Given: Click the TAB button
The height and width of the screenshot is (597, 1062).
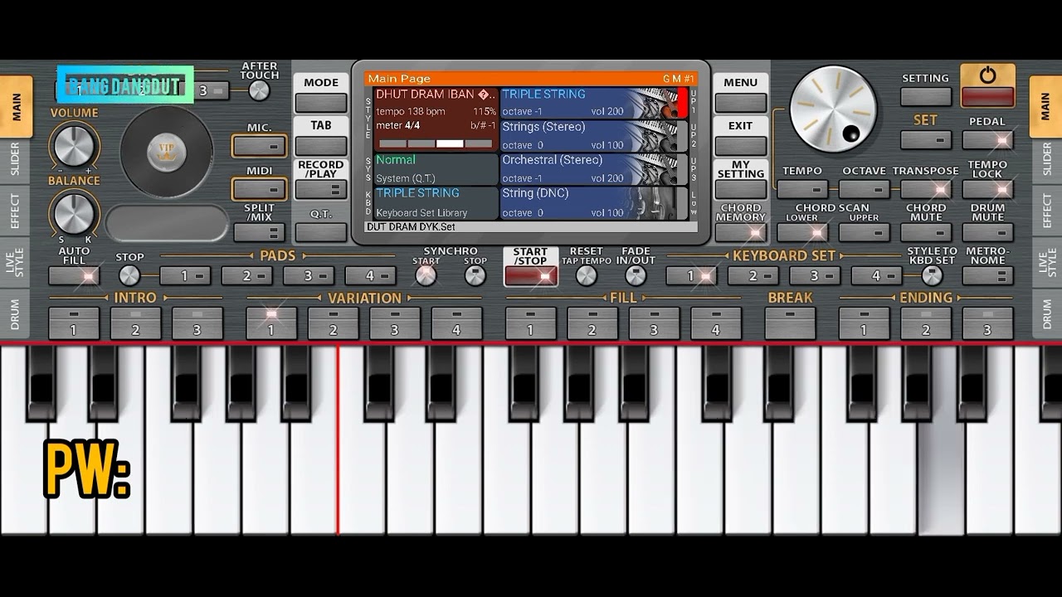Looking at the screenshot, I should [321, 145].
